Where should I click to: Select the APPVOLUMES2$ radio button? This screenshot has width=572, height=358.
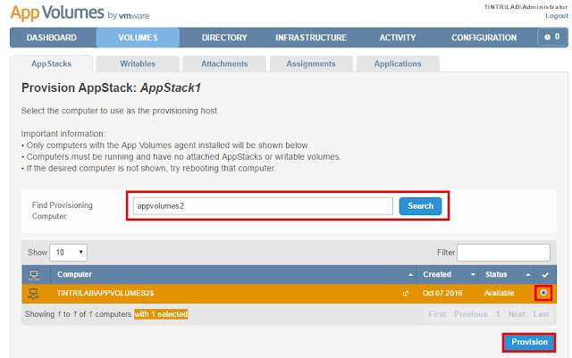(x=543, y=293)
